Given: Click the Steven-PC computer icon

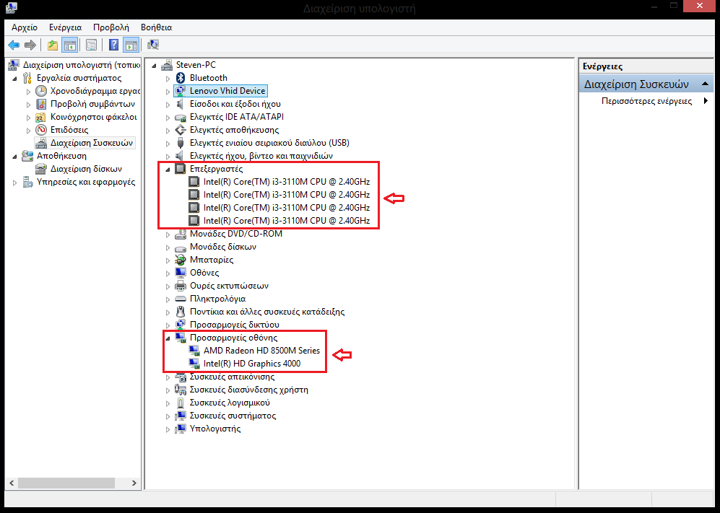Looking at the screenshot, I should 167,65.
